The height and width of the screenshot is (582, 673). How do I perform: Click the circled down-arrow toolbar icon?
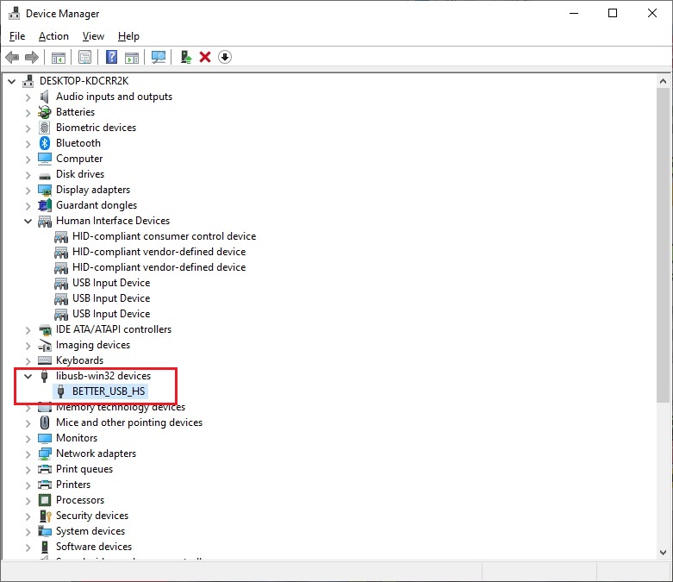pos(225,57)
